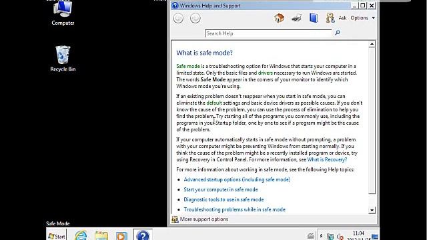The height and width of the screenshot is (240, 427).
Task: Show hidden tray icons arrow
Action: click(x=321, y=236)
